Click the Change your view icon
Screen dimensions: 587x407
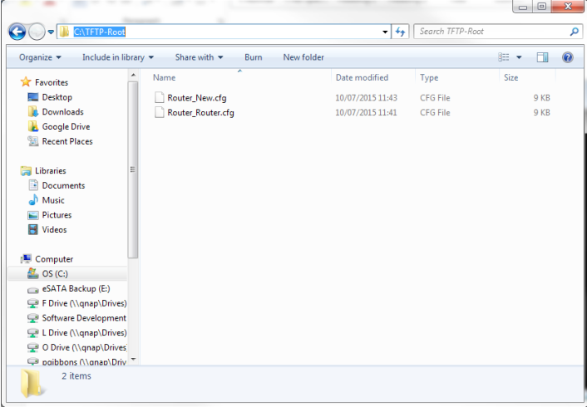pyautogui.click(x=504, y=57)
